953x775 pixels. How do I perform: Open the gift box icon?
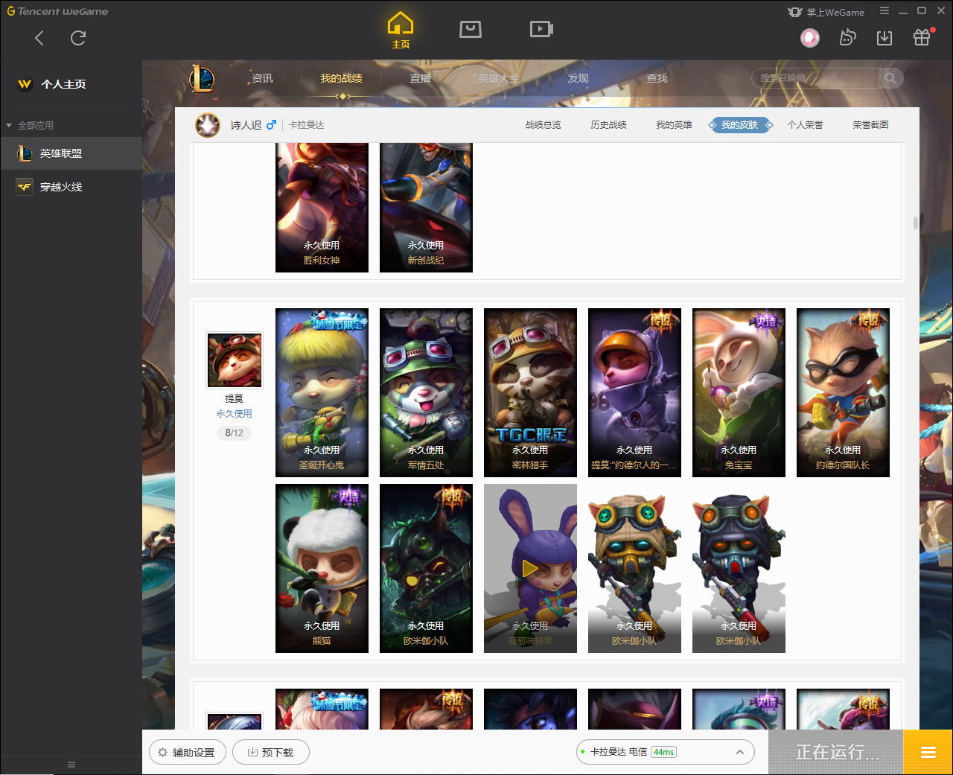(922, 37)
